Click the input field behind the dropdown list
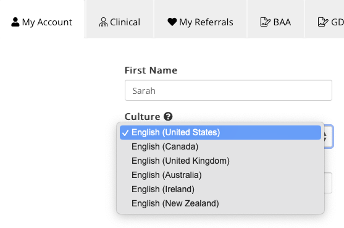This screenshot has width=344, height=228. click(328, 183)
